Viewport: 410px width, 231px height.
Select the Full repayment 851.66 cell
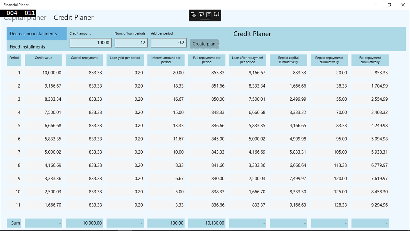pyautogui.click(x=207, y=86)
